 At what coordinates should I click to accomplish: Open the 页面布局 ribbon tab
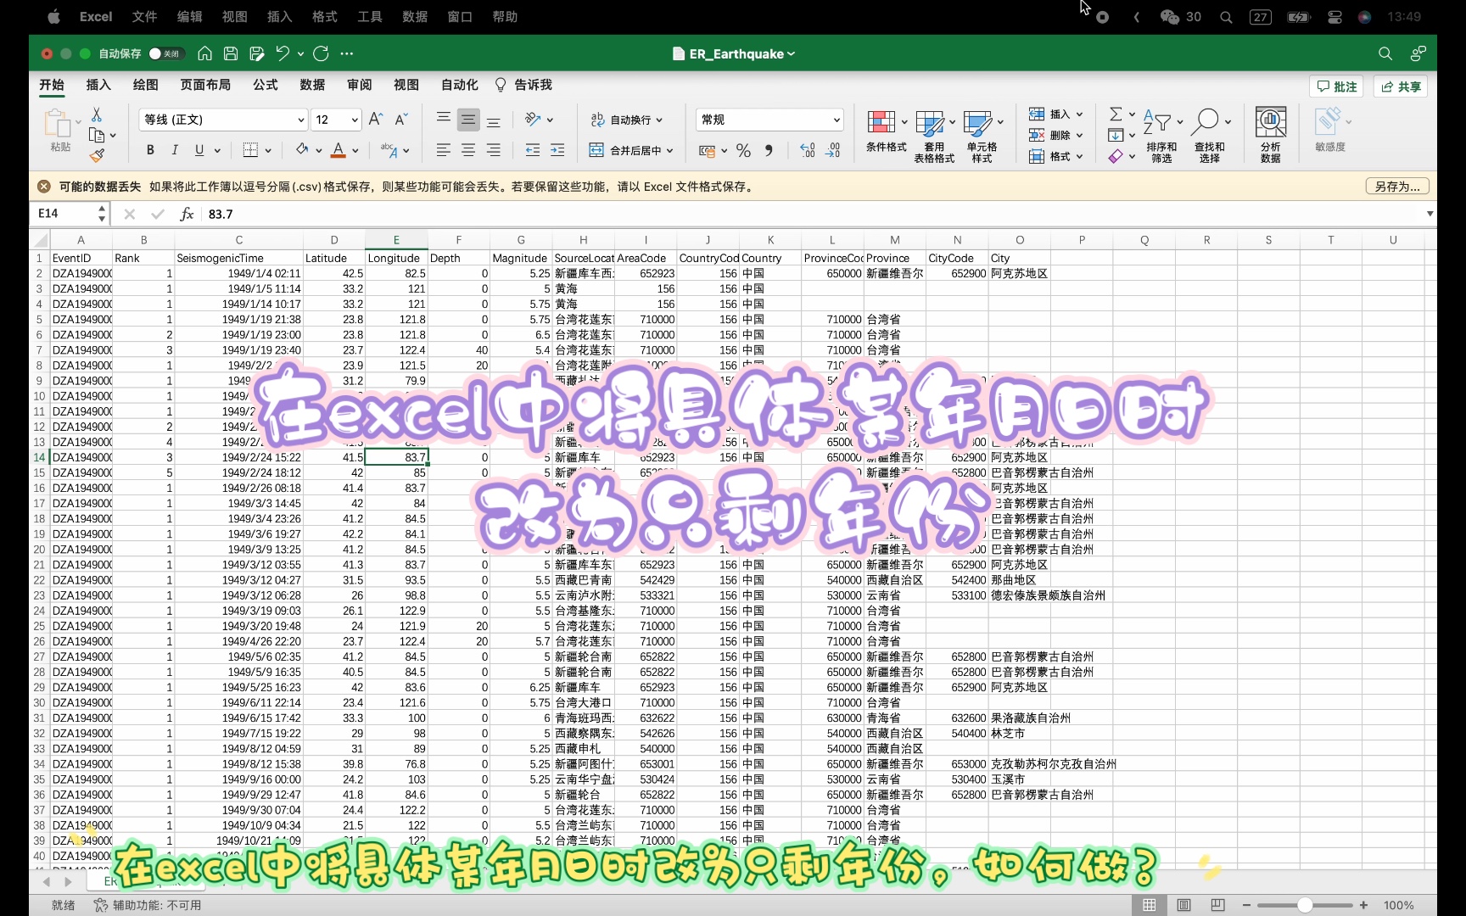(205, 85)
